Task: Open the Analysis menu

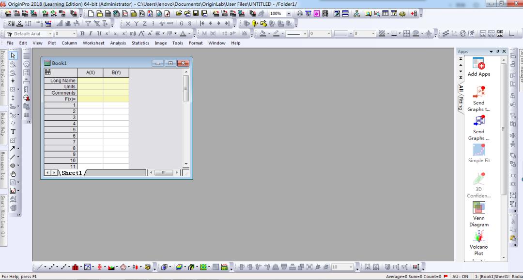Action: (118, 43)
